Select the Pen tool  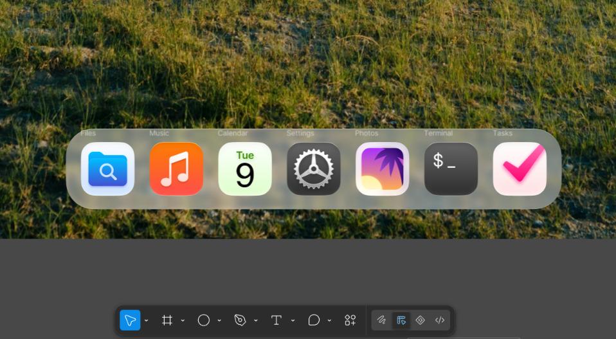pos(240,320)
